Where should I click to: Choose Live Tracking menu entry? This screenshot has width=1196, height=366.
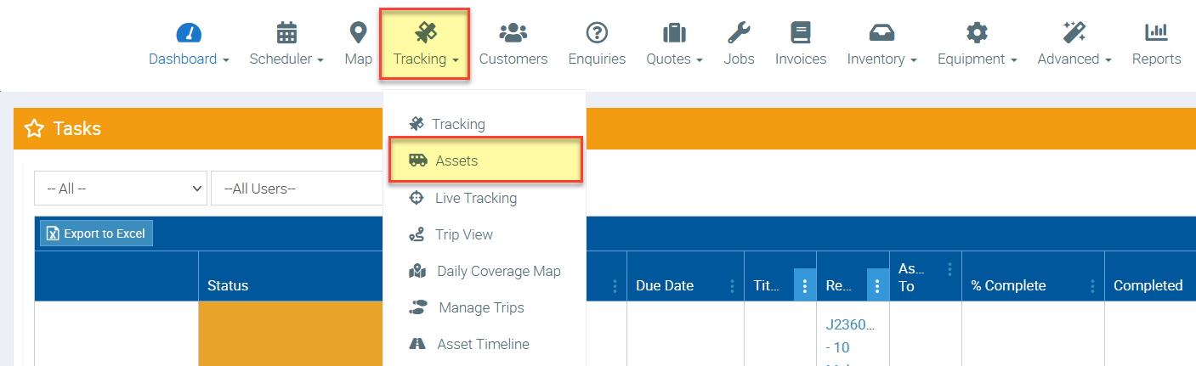pyautogui.click(x=475, y=198)
